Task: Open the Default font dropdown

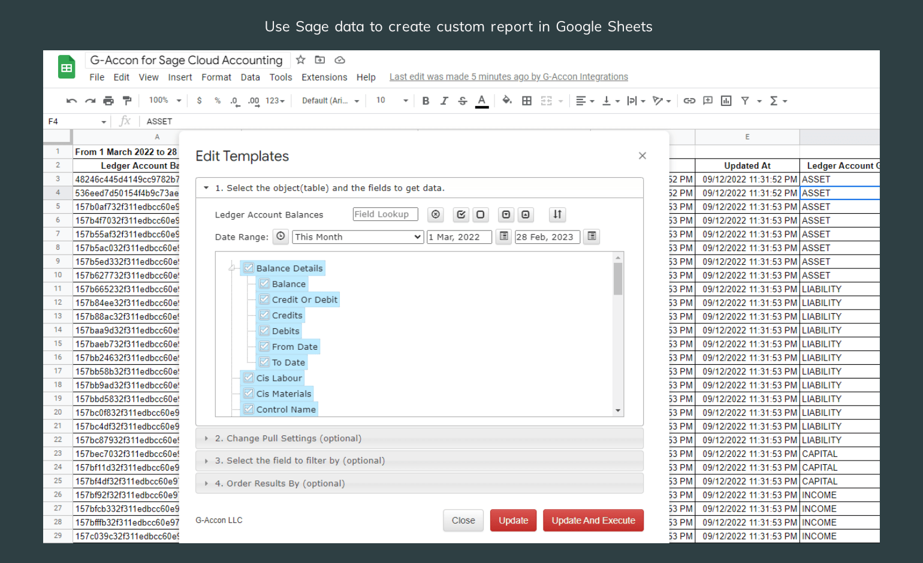Action: (x=330, y=101)
